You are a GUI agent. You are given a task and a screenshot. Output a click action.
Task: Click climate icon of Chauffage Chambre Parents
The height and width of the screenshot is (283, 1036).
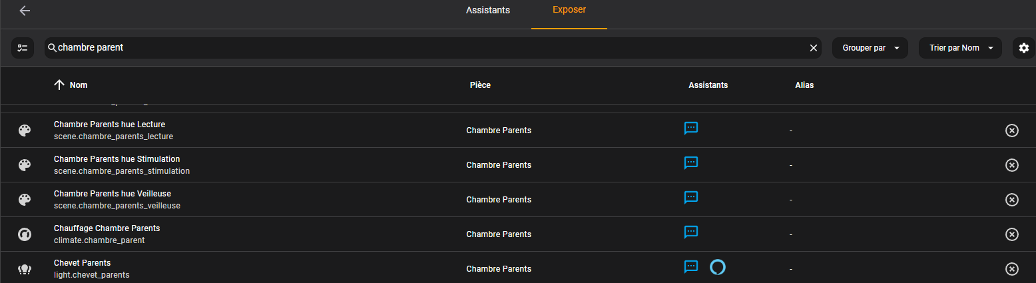pyautogui.click(x=25, y=234)
